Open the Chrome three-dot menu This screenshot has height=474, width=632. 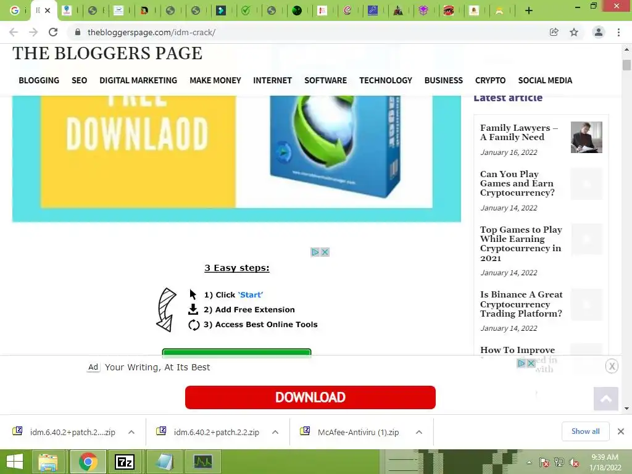[618, 32]
